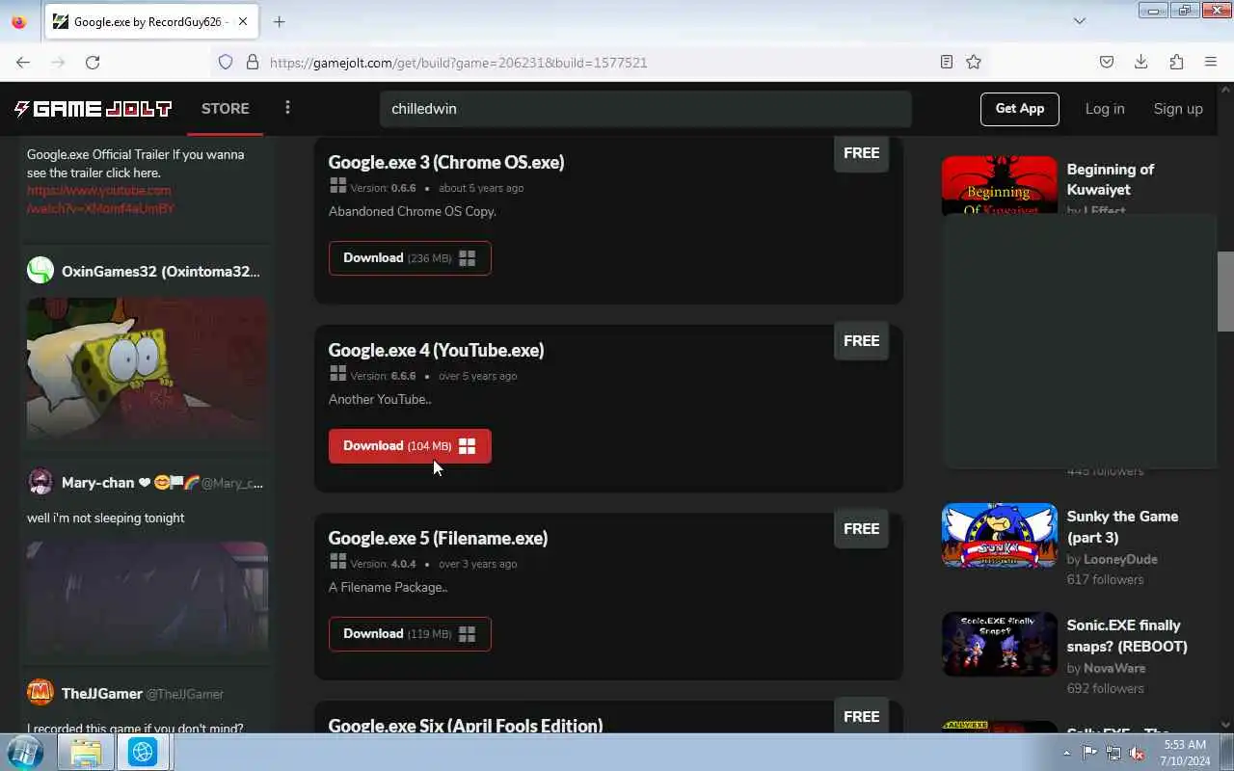Click the search field containing chilledwin
The width and height of the screenshot is (1234, 771).
tap(645, 109)
